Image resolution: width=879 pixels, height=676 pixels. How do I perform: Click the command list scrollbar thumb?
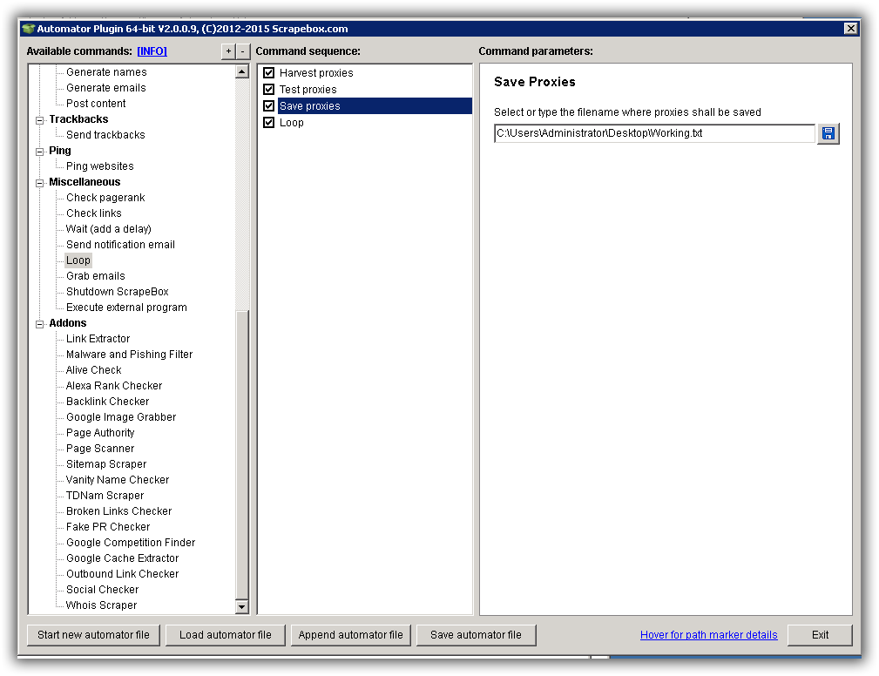coord(242,454)
